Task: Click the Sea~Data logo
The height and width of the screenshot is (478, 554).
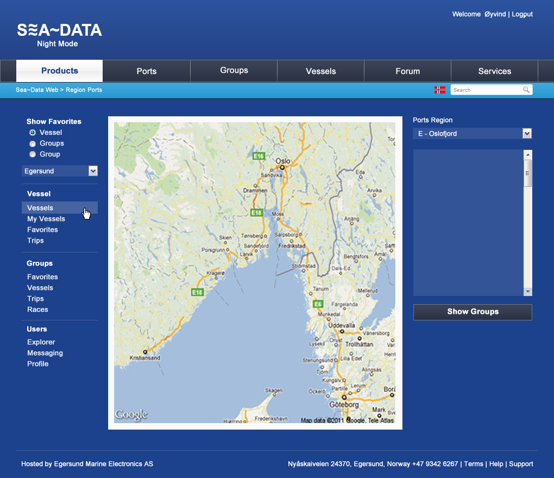Action: pos(59,30)
